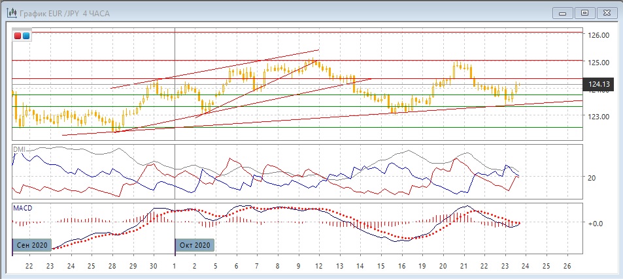Click the MACD +0.0 axis label

596,223
